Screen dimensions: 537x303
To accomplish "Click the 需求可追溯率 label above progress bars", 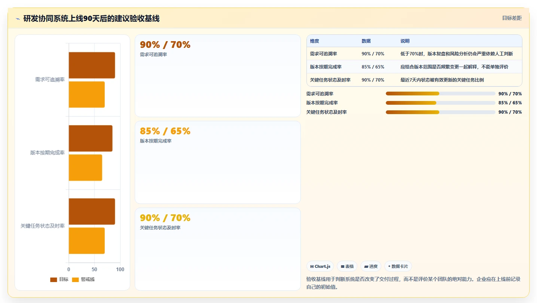I will 320,94.
